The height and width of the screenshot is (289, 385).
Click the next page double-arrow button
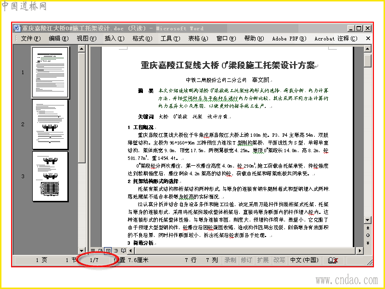coord(368,243)
